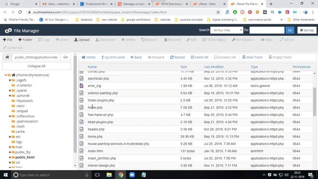Switch to the Gmail Inbox tab
318x179 pixels.
point(59,4)
